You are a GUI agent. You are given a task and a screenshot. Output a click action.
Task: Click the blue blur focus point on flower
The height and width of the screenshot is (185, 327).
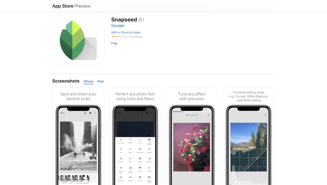pos(199,153)
